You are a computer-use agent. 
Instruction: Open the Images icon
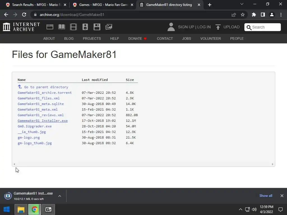(x=109, y=27)
